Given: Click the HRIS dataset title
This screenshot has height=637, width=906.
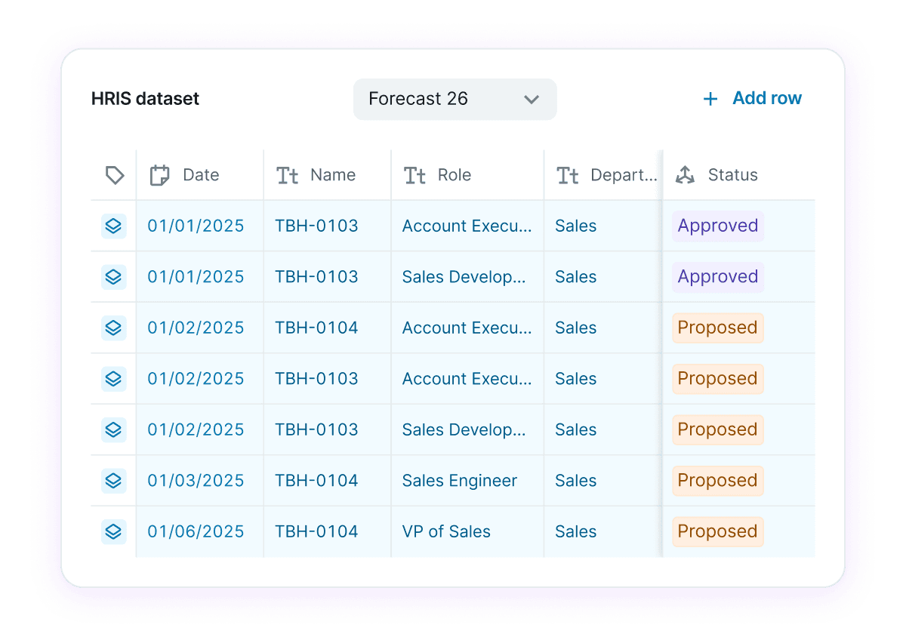Looking at the screenshot, I should [145, 98].
